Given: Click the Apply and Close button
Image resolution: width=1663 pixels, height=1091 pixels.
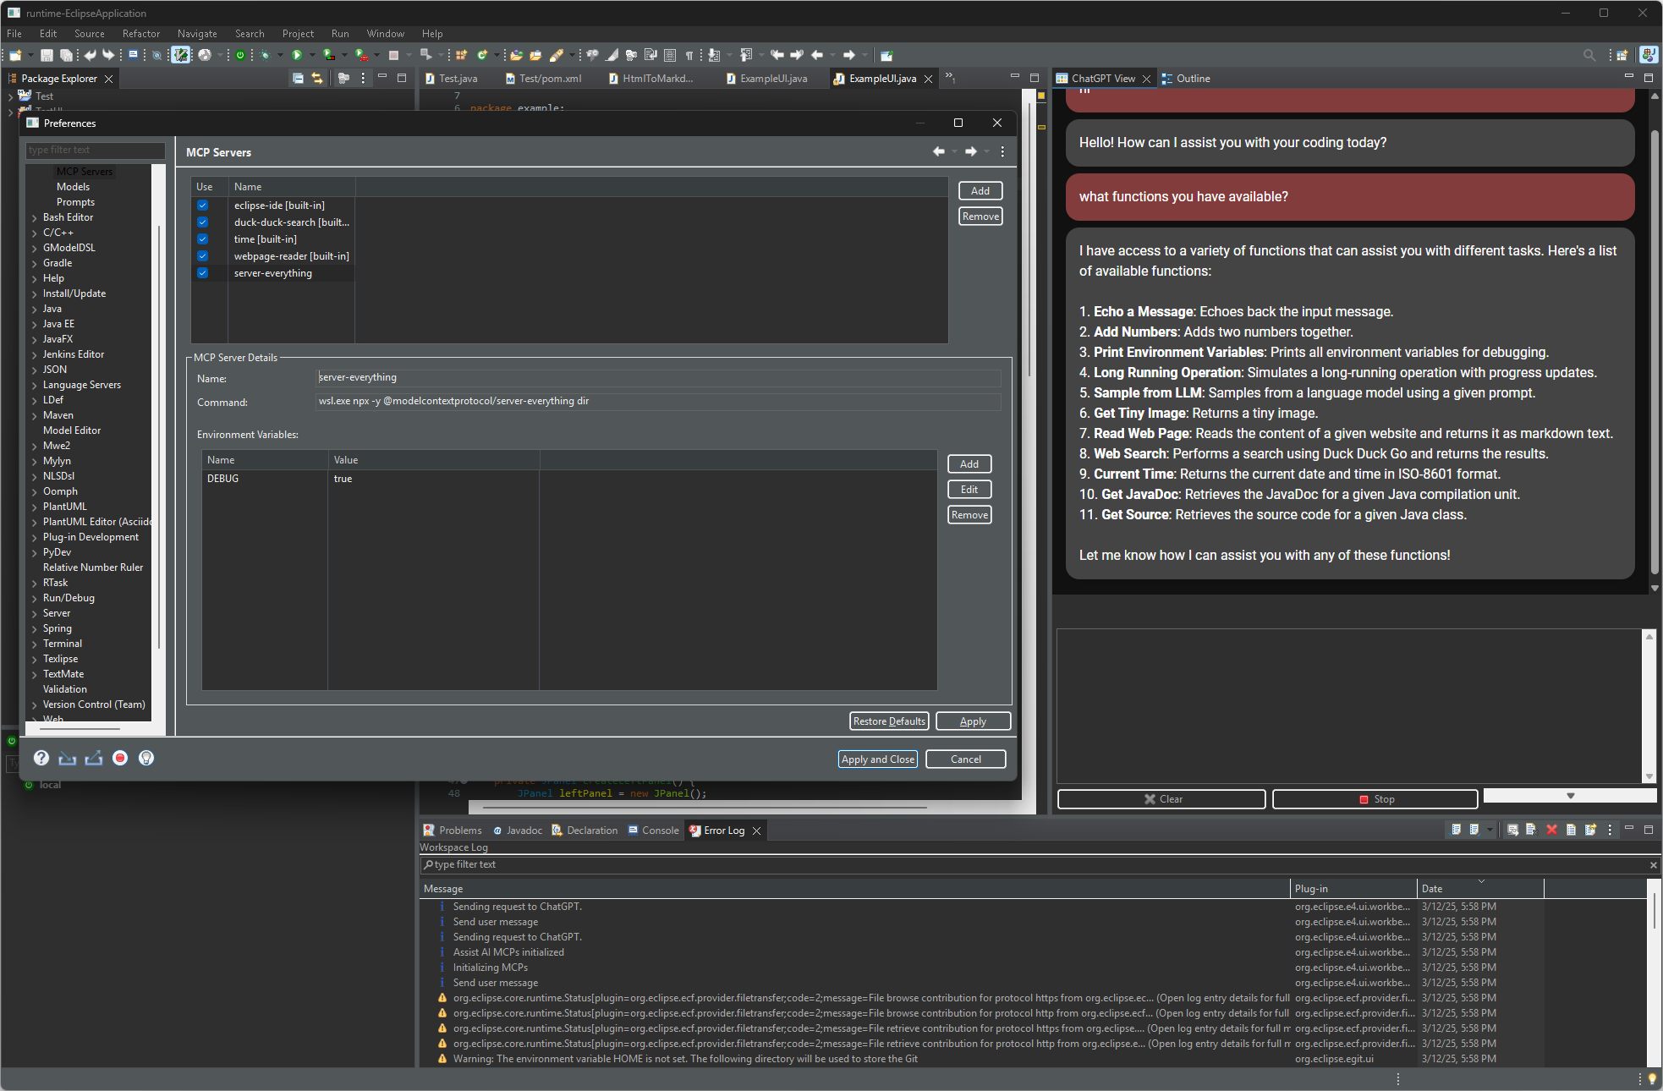Looking at the screenshot, I should click(x=878, y=759).
